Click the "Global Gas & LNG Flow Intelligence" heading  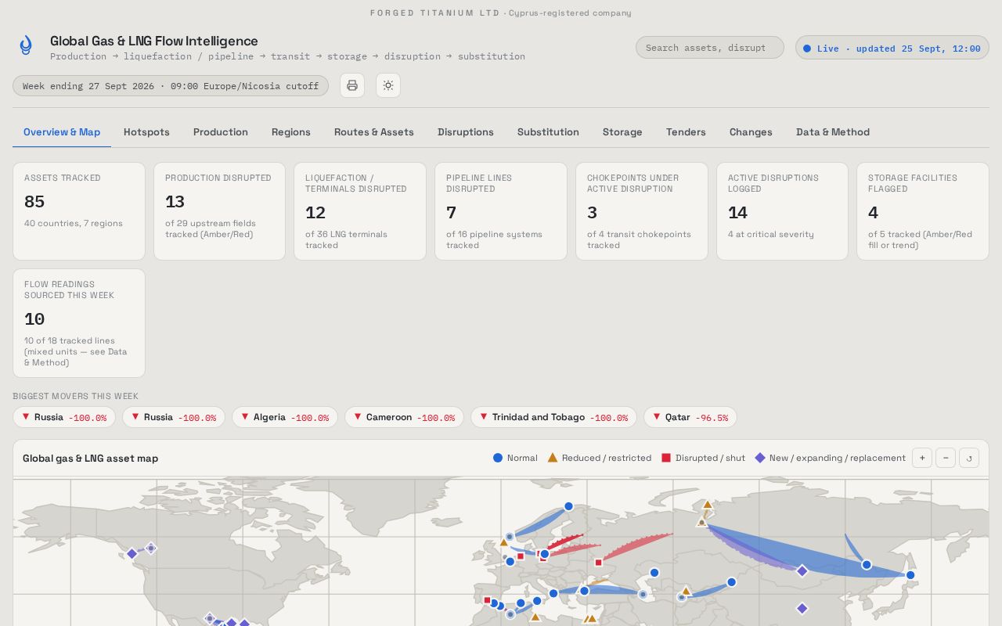point(154,41)
